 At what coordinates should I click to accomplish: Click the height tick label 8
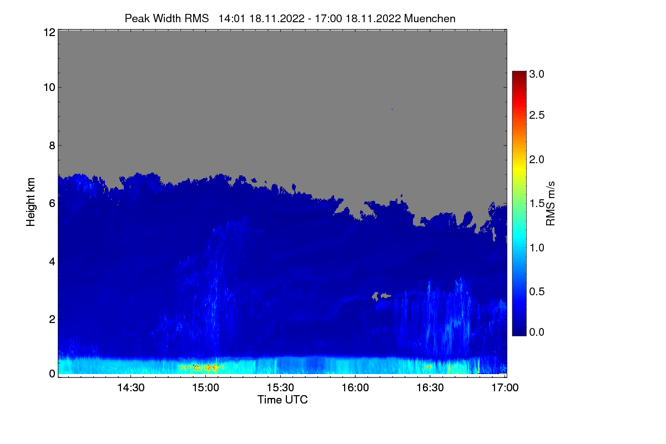coord(52,145)
